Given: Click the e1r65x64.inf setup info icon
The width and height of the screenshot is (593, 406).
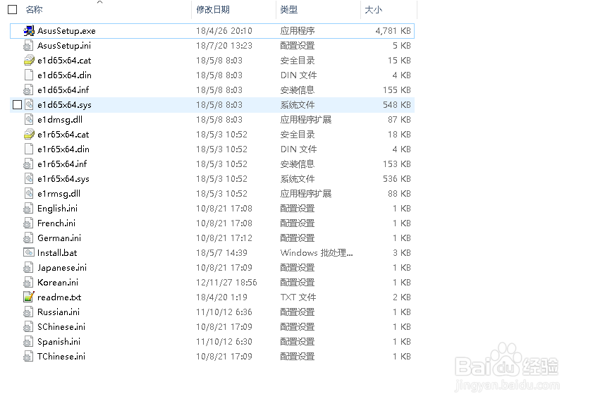Looking at the screenshot, I should click(28, 164).
